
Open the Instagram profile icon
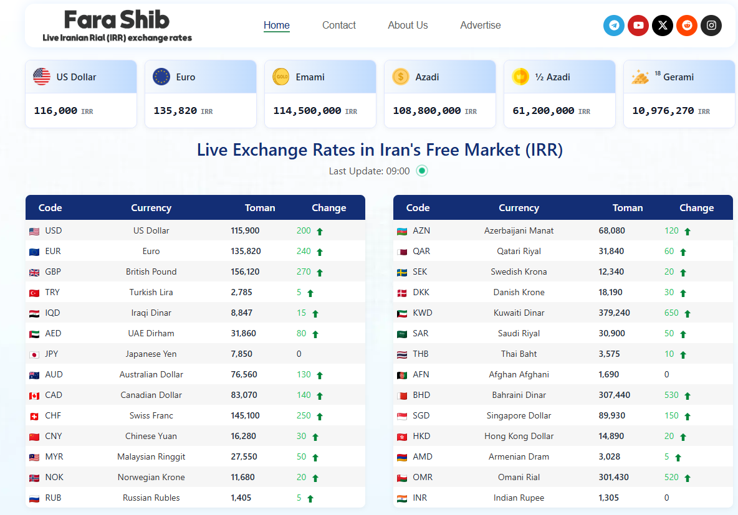[x=711, y=26]
